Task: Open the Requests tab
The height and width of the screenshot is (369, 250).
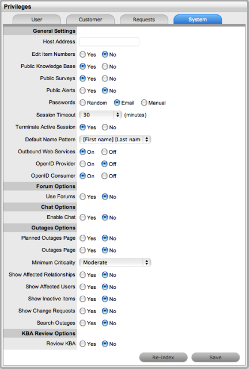Action: [x=144, y=20]
